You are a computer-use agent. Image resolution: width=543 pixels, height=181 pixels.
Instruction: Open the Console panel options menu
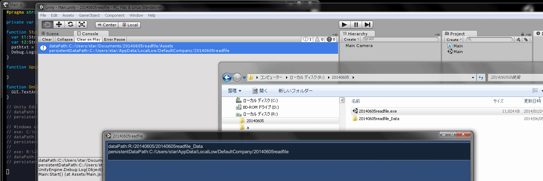point(335,34)
